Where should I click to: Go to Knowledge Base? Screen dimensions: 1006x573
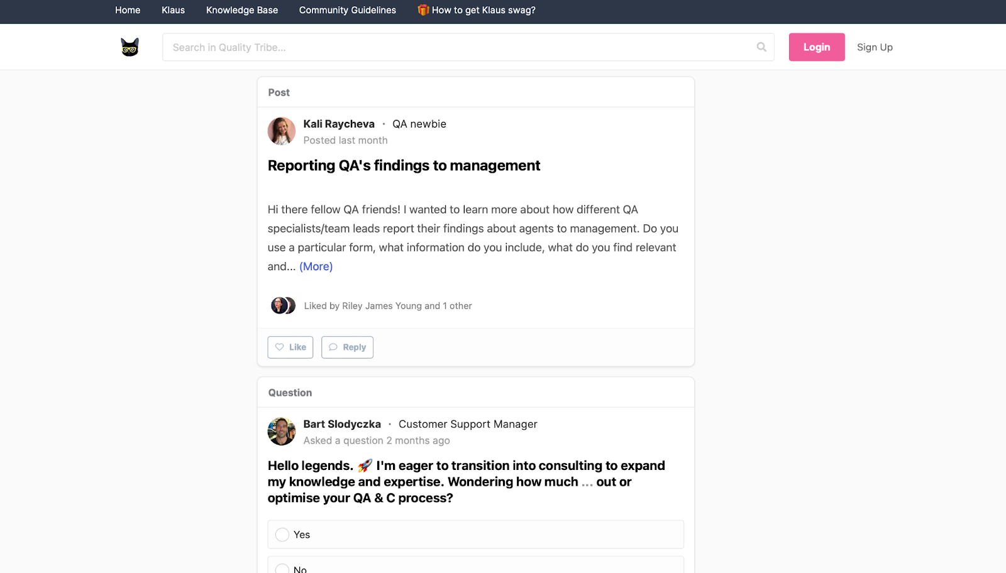click(242, 10)
